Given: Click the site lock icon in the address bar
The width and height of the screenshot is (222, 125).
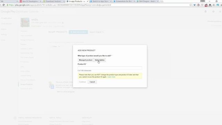Looking at the screenshot, I should pos(8,5).
